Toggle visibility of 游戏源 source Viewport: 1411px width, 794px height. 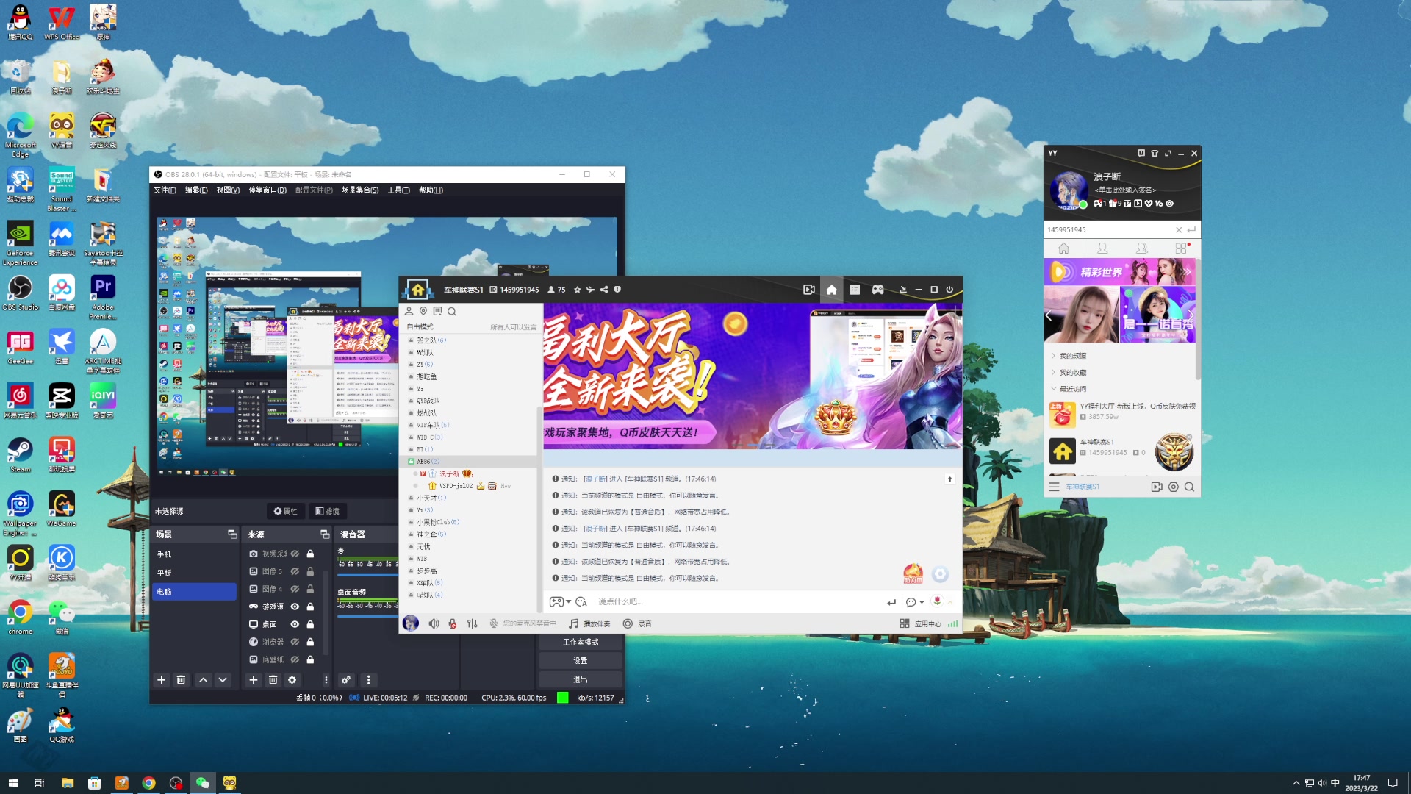point(295,607)
